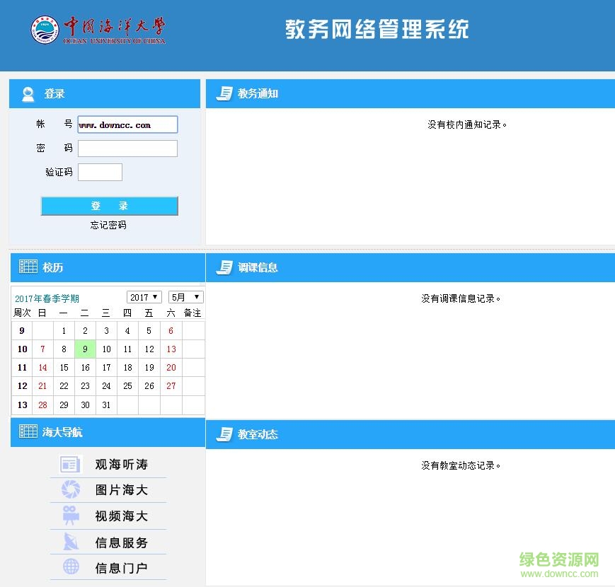Click the camera shutter icon beside 图片海大

[x=70, y=489]
